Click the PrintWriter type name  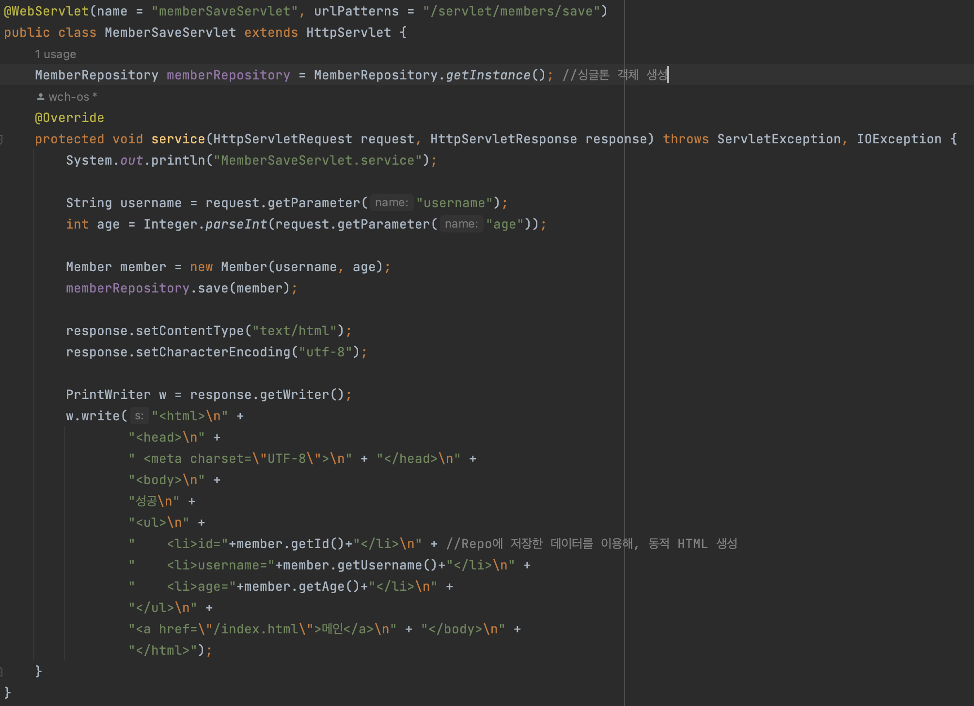click(x=108, y=395)
